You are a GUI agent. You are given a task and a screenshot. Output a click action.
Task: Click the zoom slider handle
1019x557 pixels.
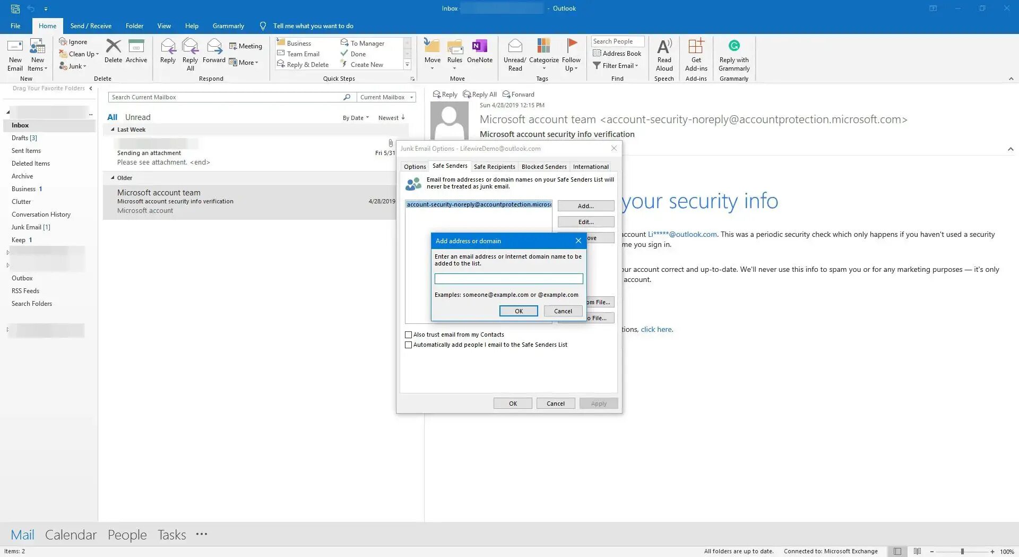coord(962,552)
